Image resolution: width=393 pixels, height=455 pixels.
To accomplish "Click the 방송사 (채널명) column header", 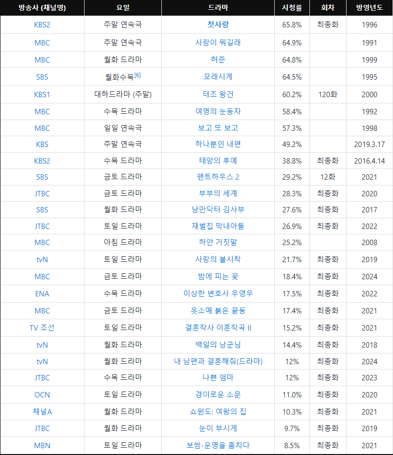I will pyautogui.click(x=42, y=8).
